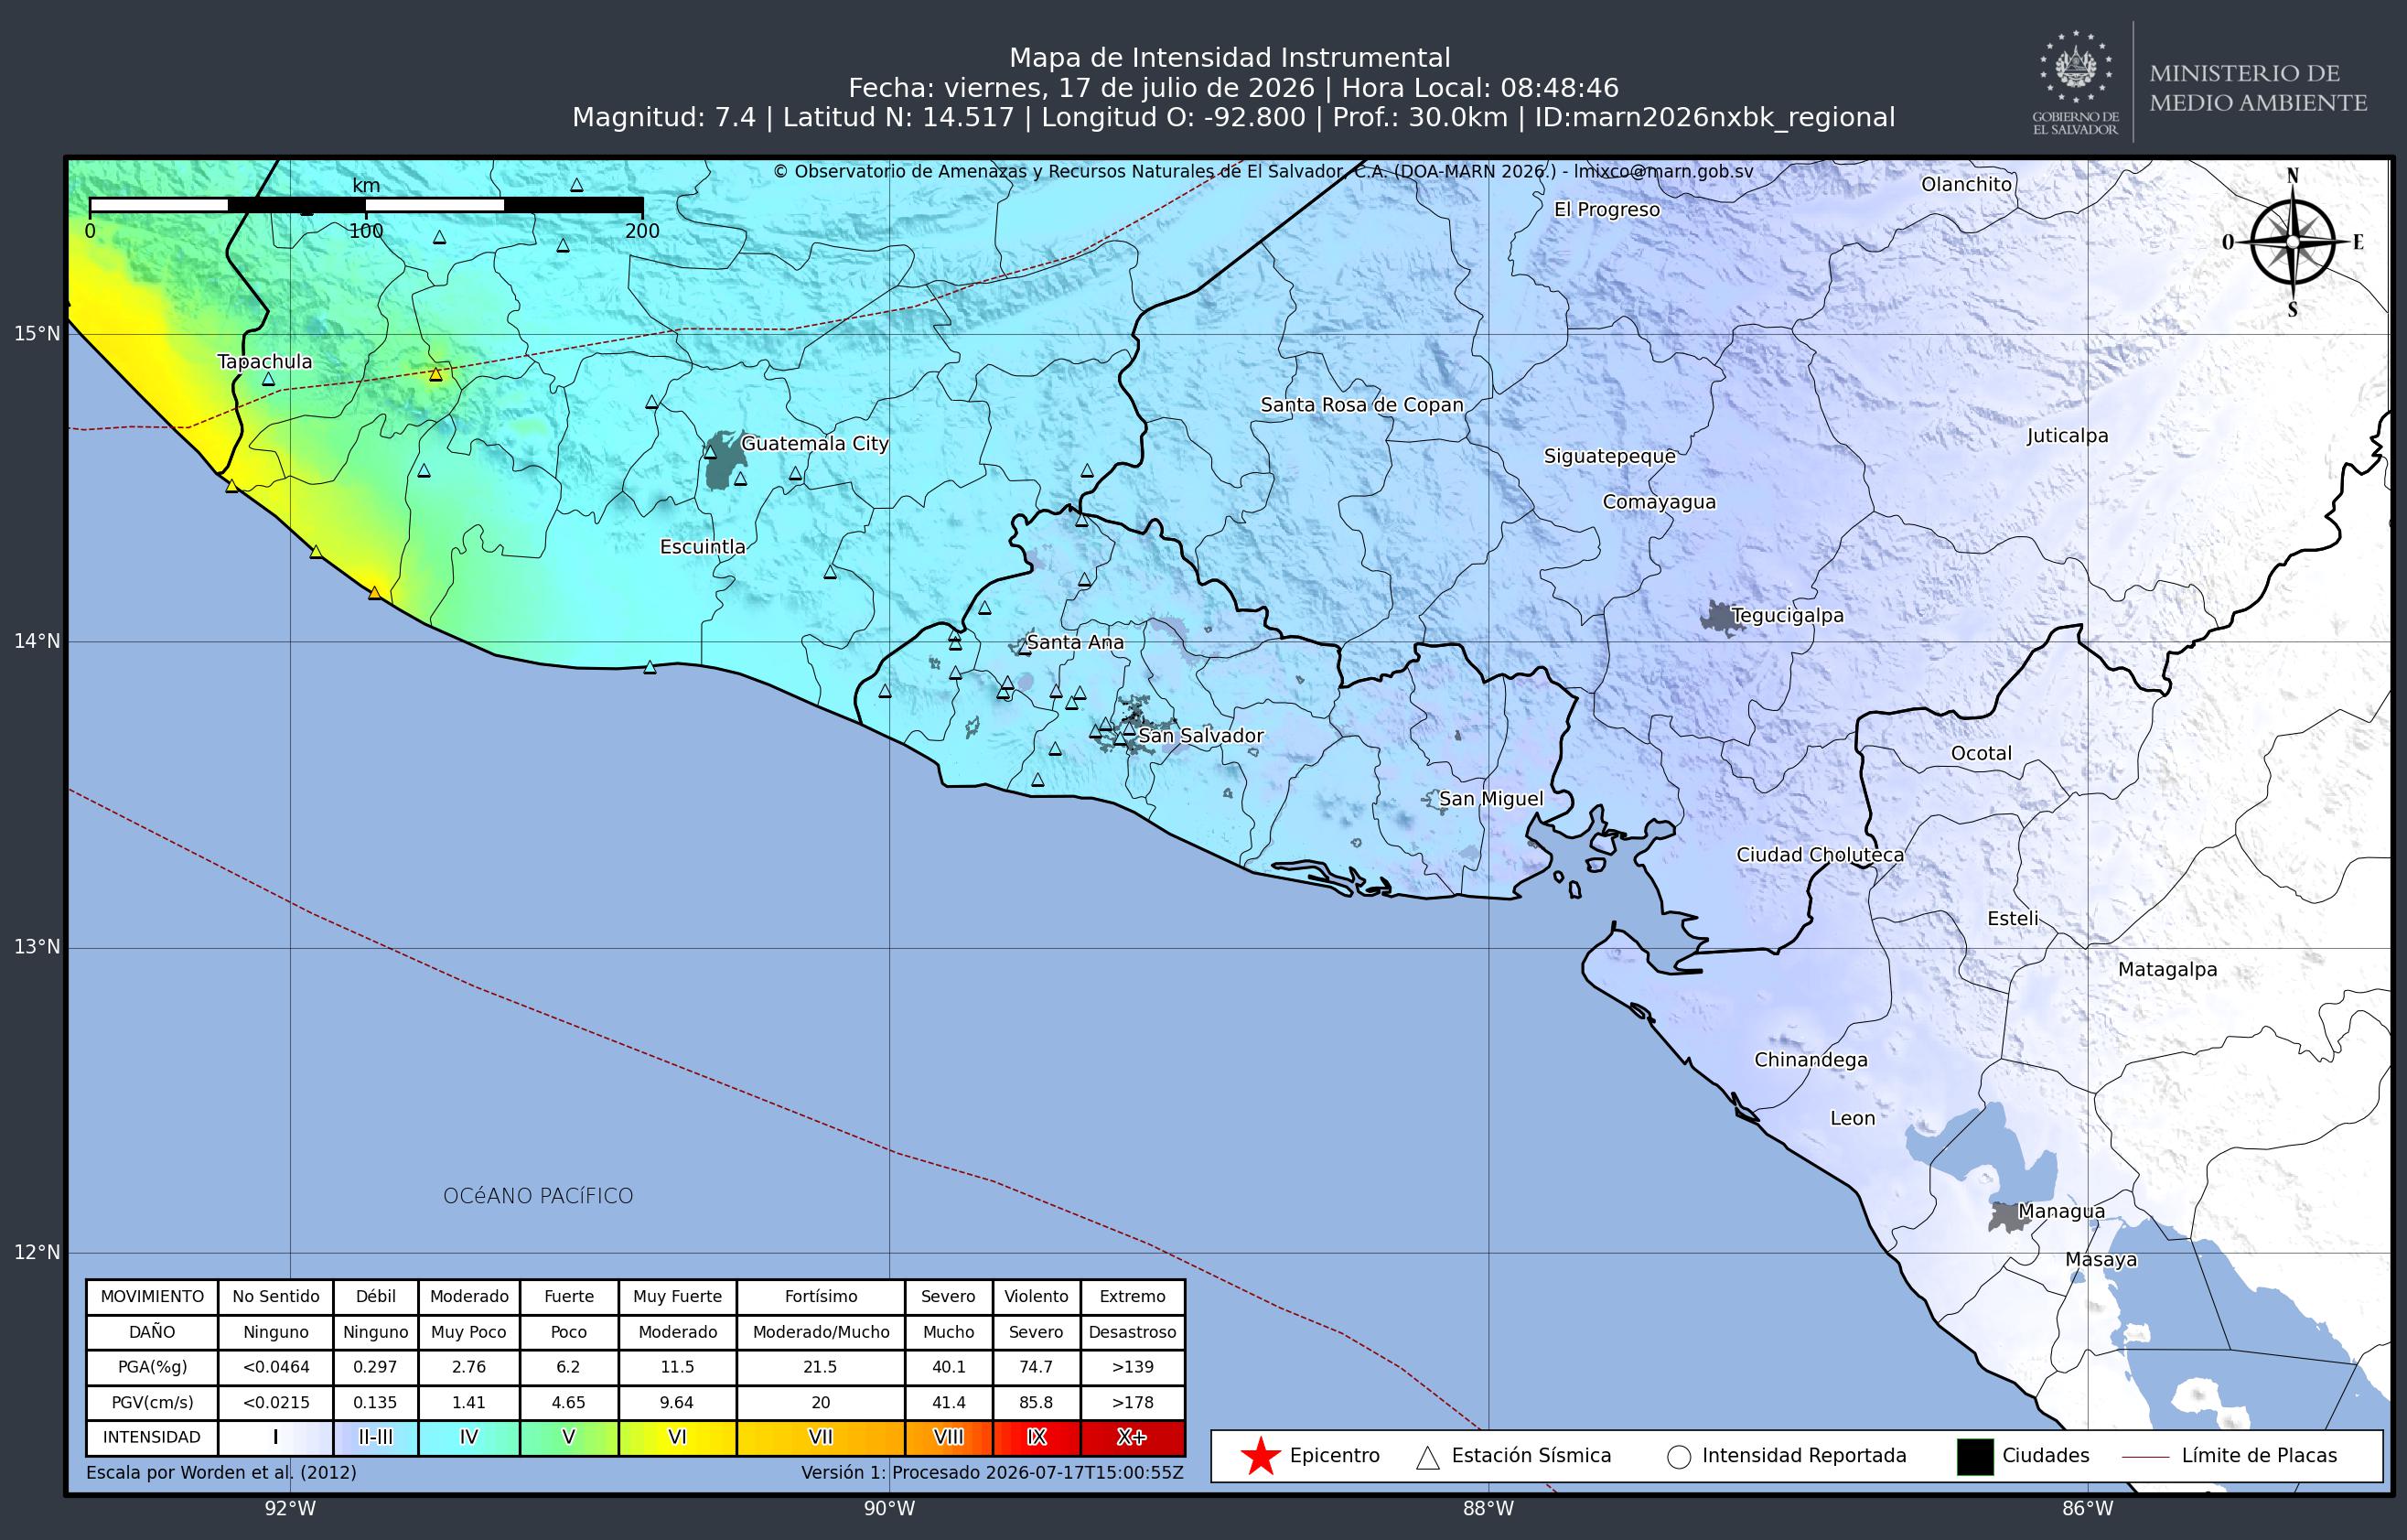The width and height of the screenshot is (2407, 1540).
Task: Click the kilometer scale bar
Action: point(366,205)
